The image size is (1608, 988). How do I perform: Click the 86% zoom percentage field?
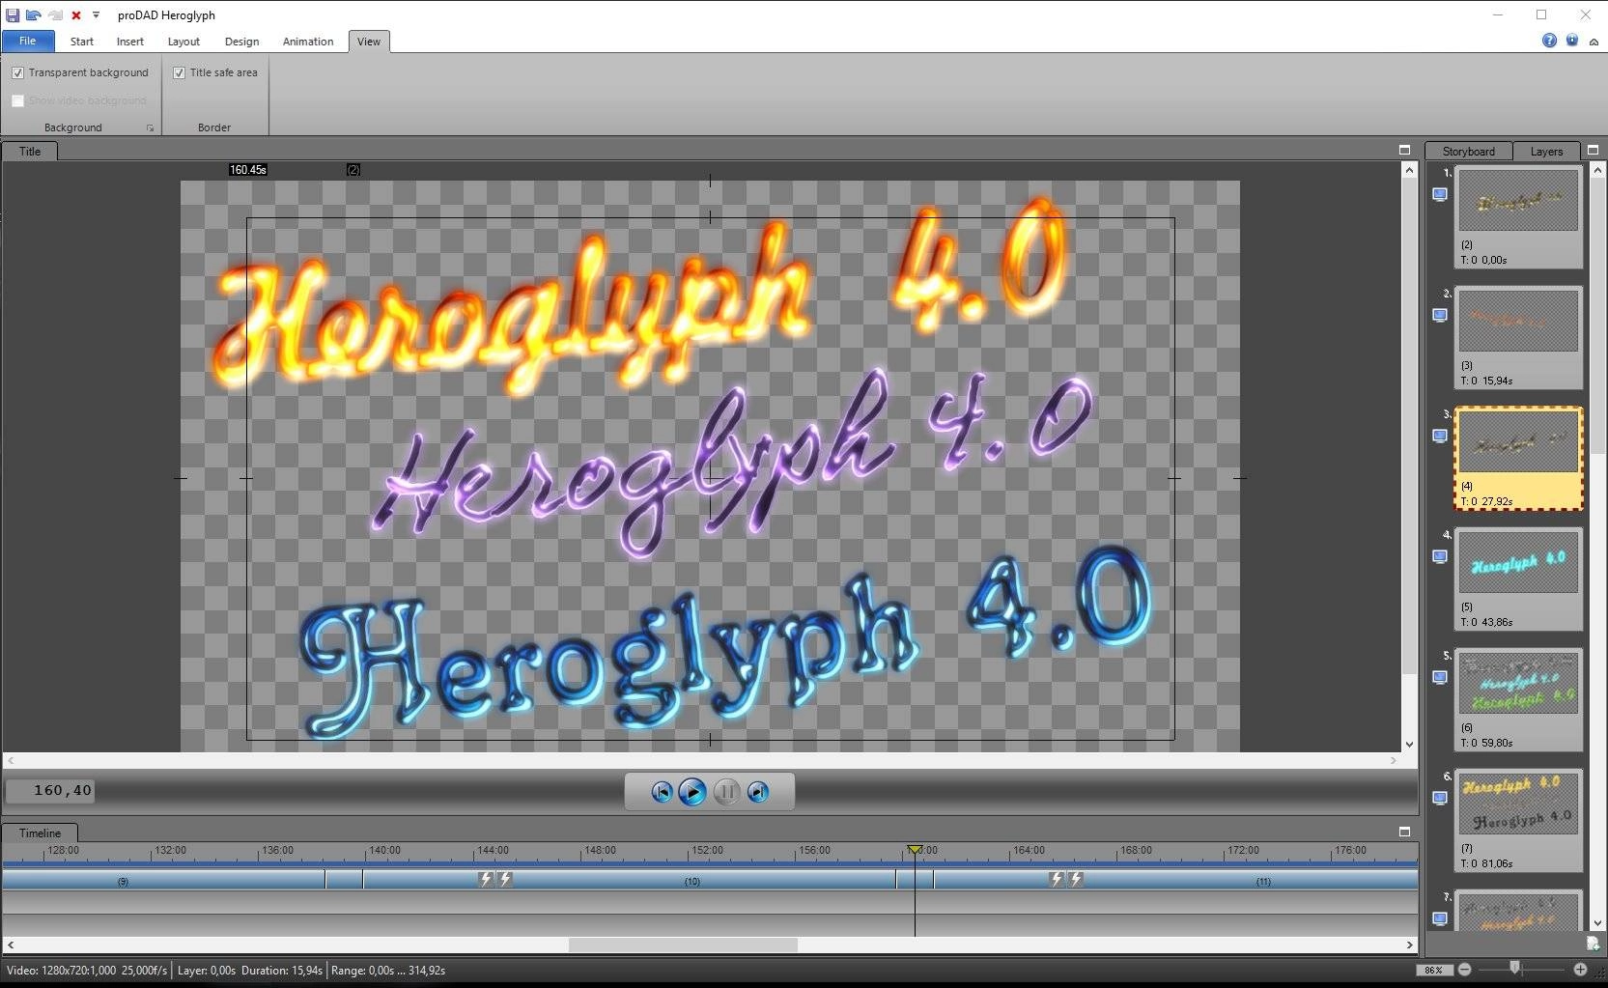click(x=1433, y=970)
